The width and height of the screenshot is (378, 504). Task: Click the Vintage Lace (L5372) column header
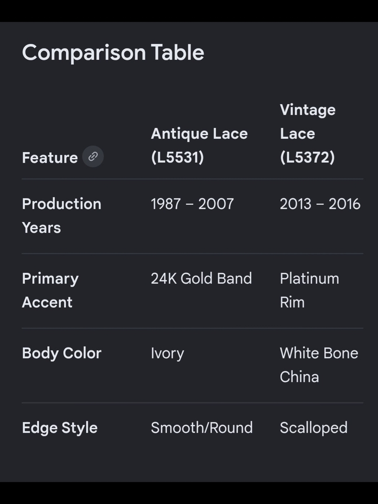[308, 133]
